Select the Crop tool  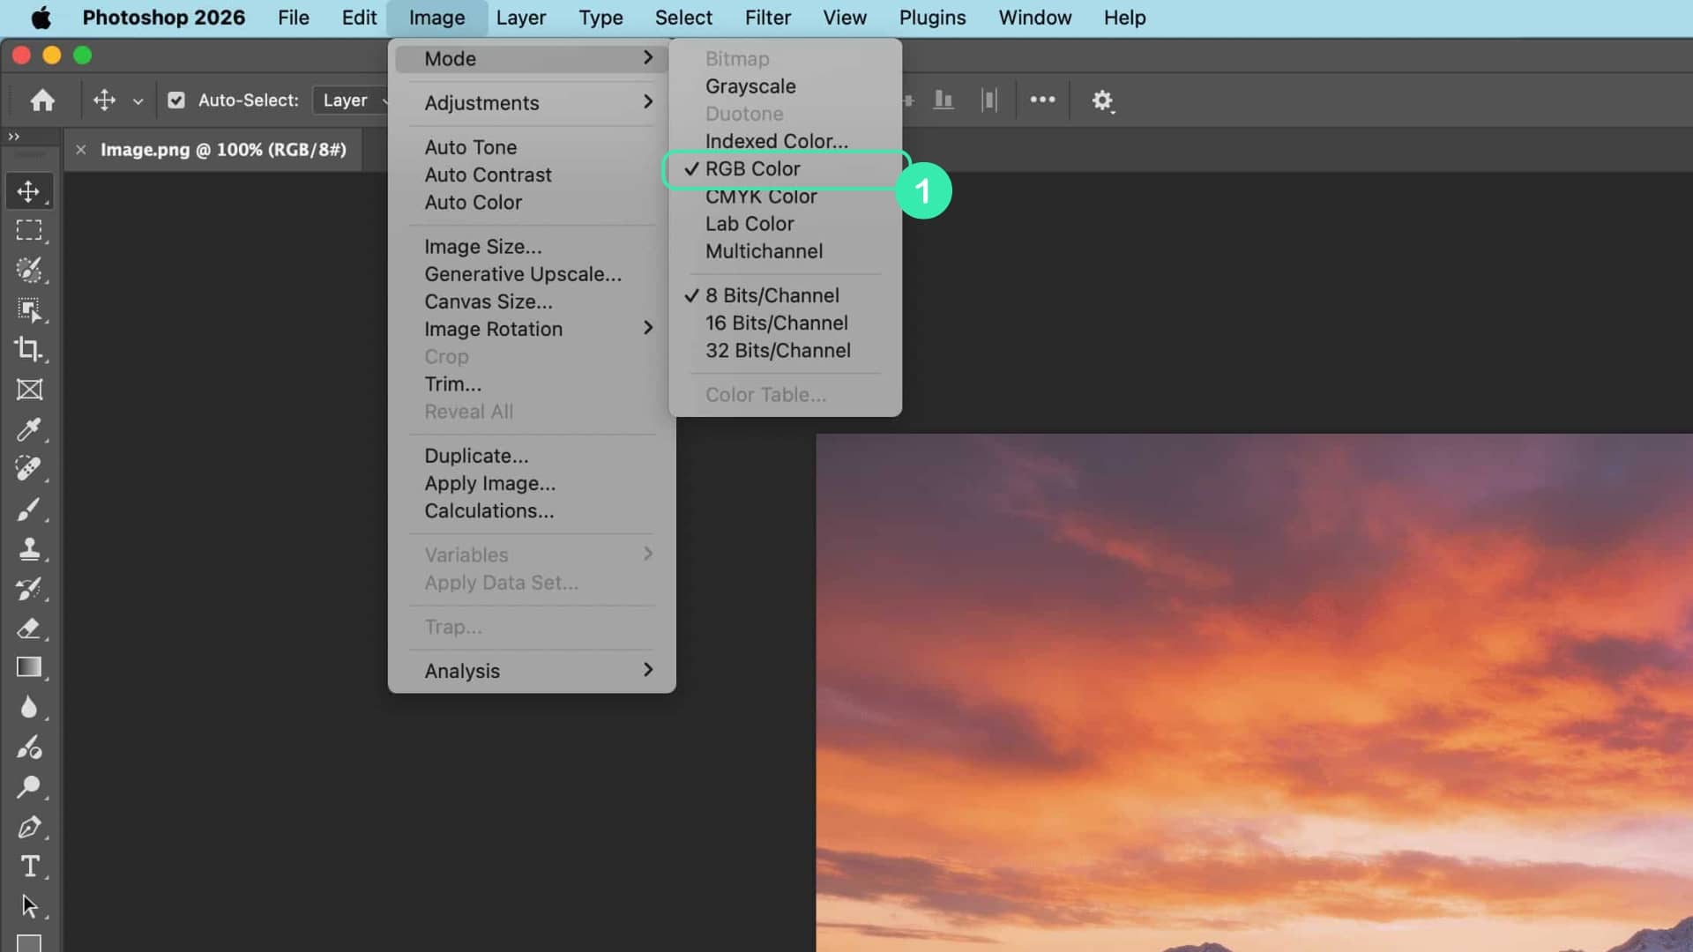tap(29, 349)
